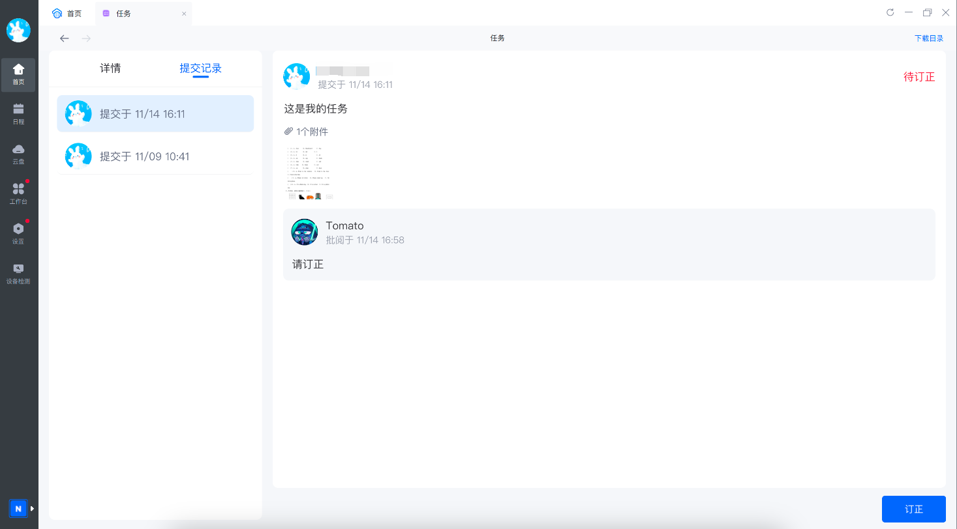Click the text 这是我的任务
The image size is (957, 529).
pyautogui.click(x=316, y=109)
